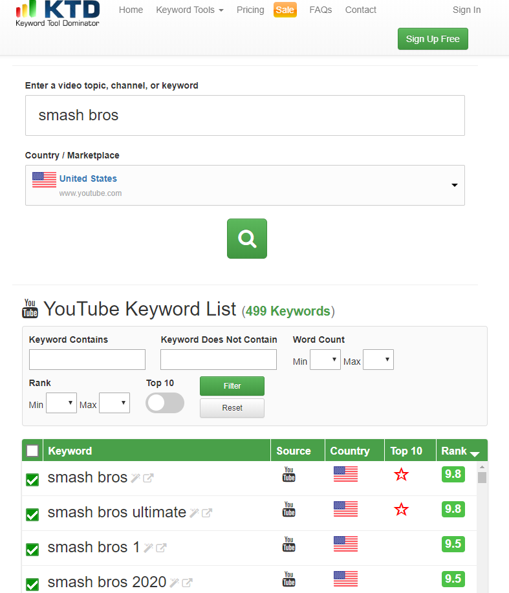Click US flag in 'smash bros' row
The width and height of the screenshot is (509, 593).
pyautogui.click(x=345, y=474)
